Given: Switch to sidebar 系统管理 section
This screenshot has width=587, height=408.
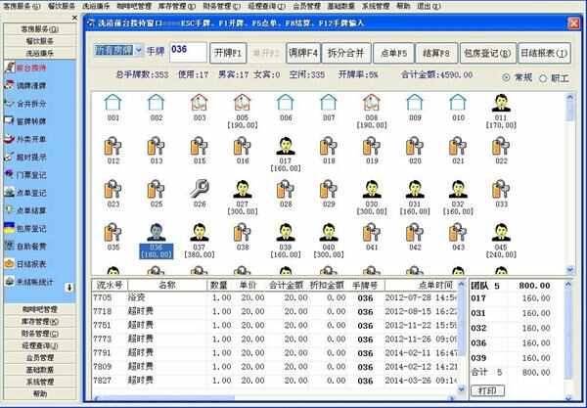Looking at the screenshot, I should (x=40, y=382).
